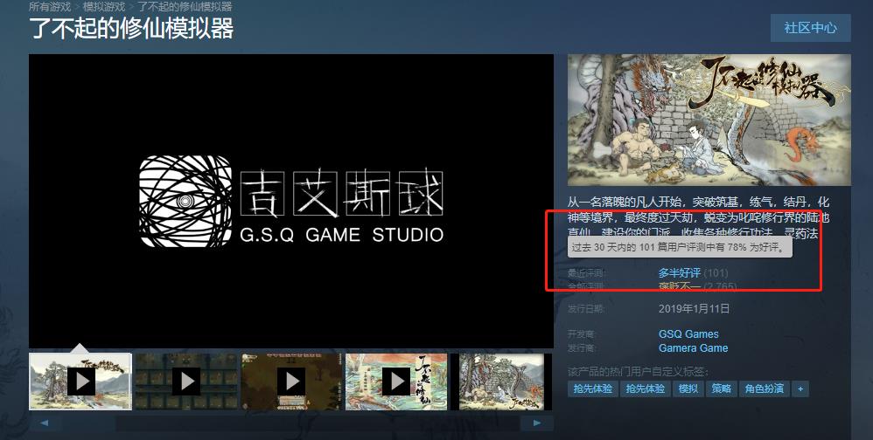Play the third video thumbnail

point(291,382)
